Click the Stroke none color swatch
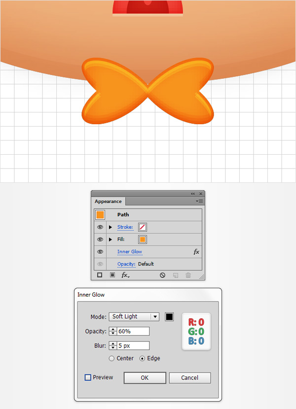This screenshot has width=296, height=409. pos(143,227)
